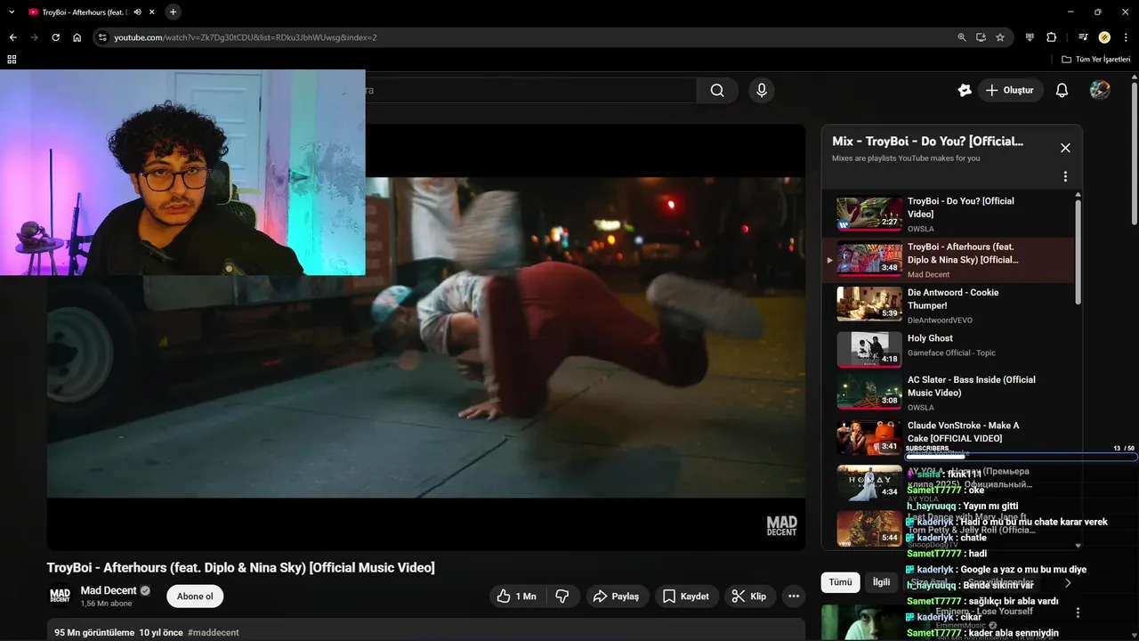The width and height of the screenshot is (1139, 641).
Task: View site information for youtube.com
Action: 102,37
